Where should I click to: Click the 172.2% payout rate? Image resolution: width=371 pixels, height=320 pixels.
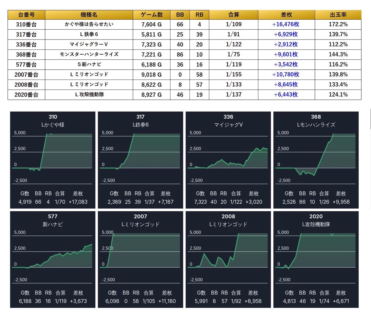pyautogui.click(x=338, y=24)
